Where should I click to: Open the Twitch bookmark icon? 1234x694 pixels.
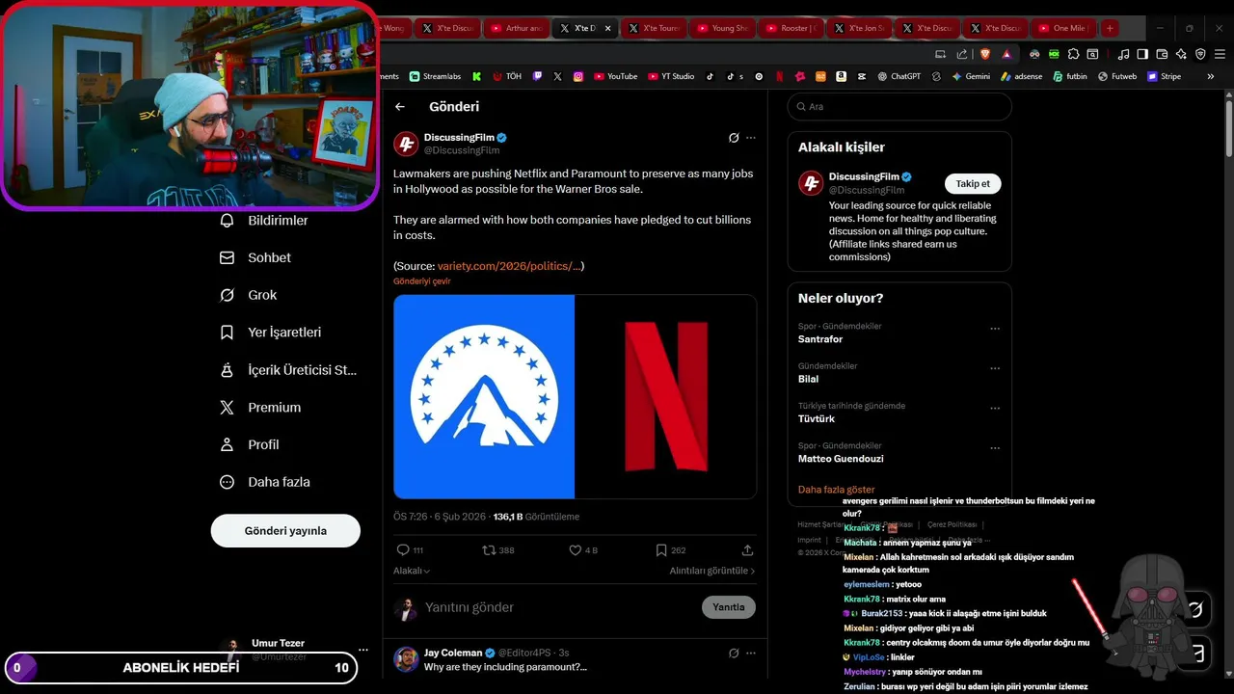(537, 76)
